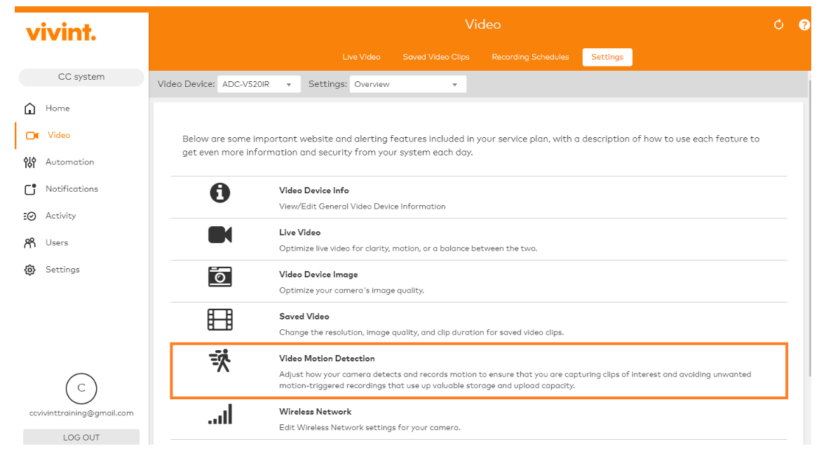
Task: Click the film strip icon beside Saved Video
Action: click(x=220, y=319)
